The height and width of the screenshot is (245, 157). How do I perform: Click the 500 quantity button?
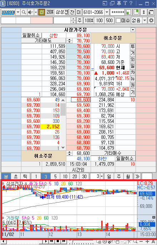tap(109, 20)
